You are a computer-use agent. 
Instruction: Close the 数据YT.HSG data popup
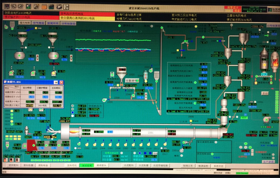pyautogui.click(x=61, y=82)
